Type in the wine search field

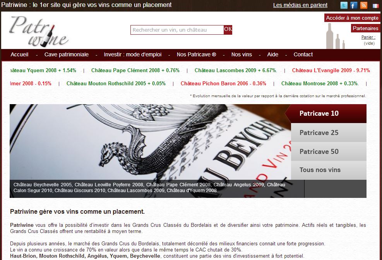click(177, 30)
